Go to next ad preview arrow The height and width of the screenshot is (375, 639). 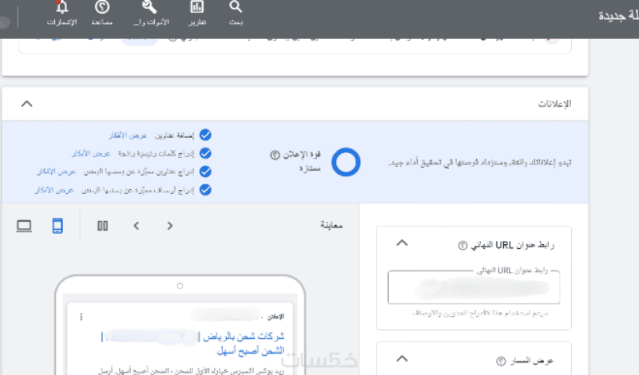tap(170, 226)
